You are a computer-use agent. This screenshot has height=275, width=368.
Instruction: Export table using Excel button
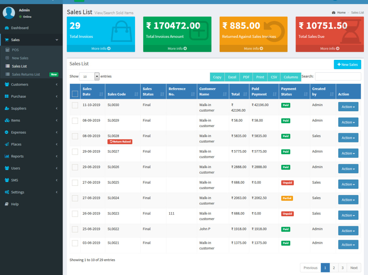pos(232,77)
